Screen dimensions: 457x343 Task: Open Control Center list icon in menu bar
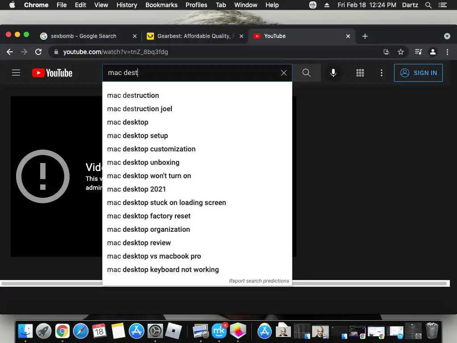(x=442, y=5)
